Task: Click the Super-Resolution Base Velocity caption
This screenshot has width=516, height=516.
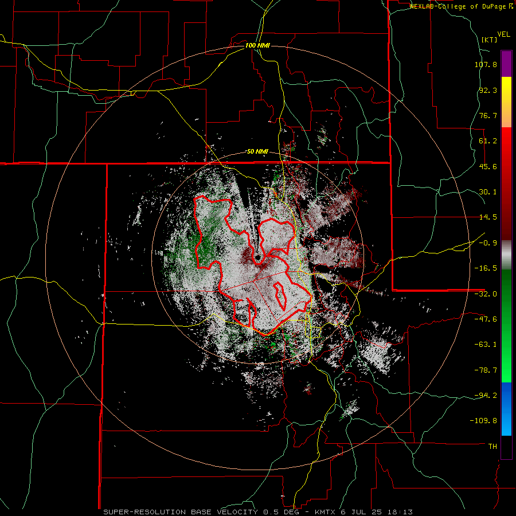Action: click(258, 512)
